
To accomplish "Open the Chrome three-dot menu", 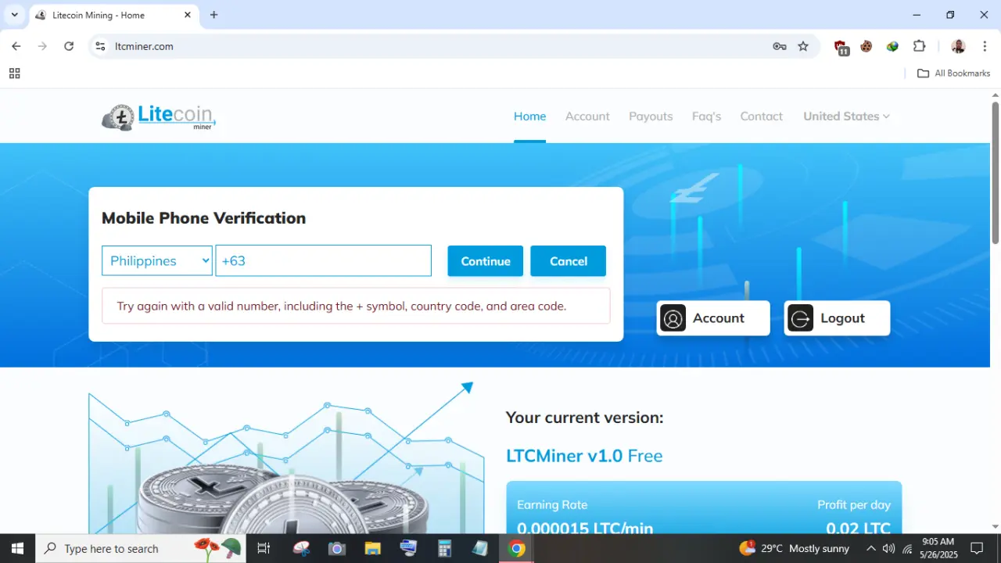I will coord(985,46).
